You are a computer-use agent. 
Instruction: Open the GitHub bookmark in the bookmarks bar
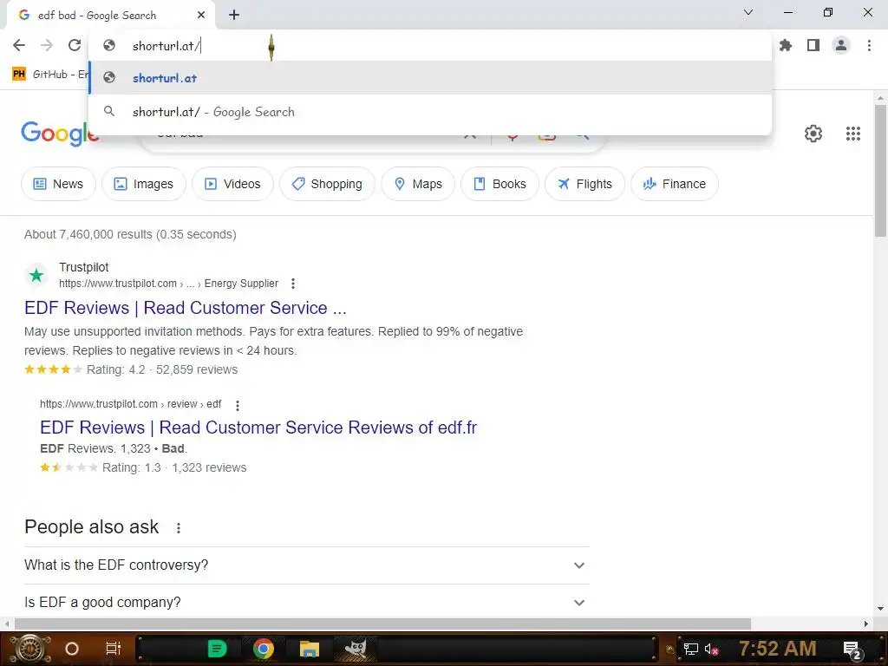(51, 75)
